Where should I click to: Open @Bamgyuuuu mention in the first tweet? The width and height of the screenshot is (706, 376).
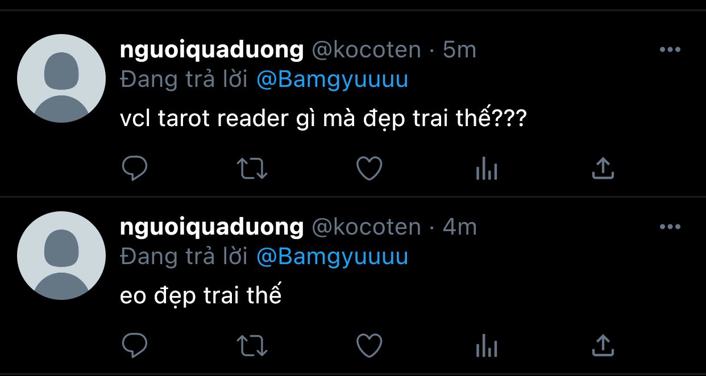click(333, 80)
